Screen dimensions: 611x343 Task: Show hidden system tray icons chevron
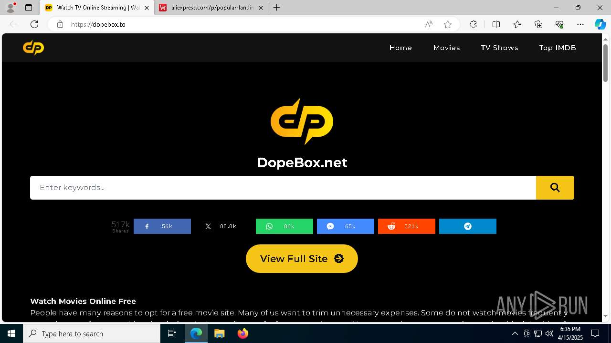[x=515, y=333]
